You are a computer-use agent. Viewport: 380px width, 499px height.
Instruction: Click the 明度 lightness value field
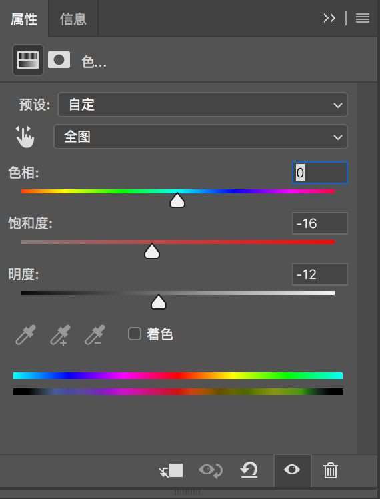click(x=320, y=274)
